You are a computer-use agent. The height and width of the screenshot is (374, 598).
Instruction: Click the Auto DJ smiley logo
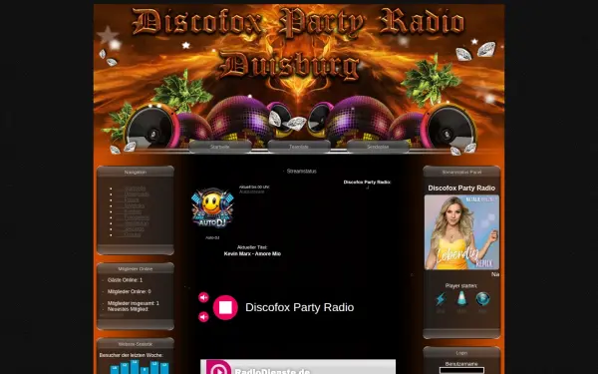[212, 208]
